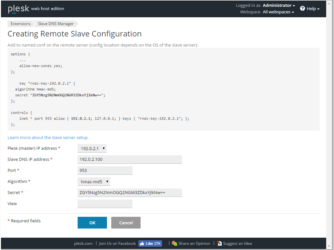Open the Help question mark icon
The width and height of the screenshot is (334, 250).
[302, 8]
